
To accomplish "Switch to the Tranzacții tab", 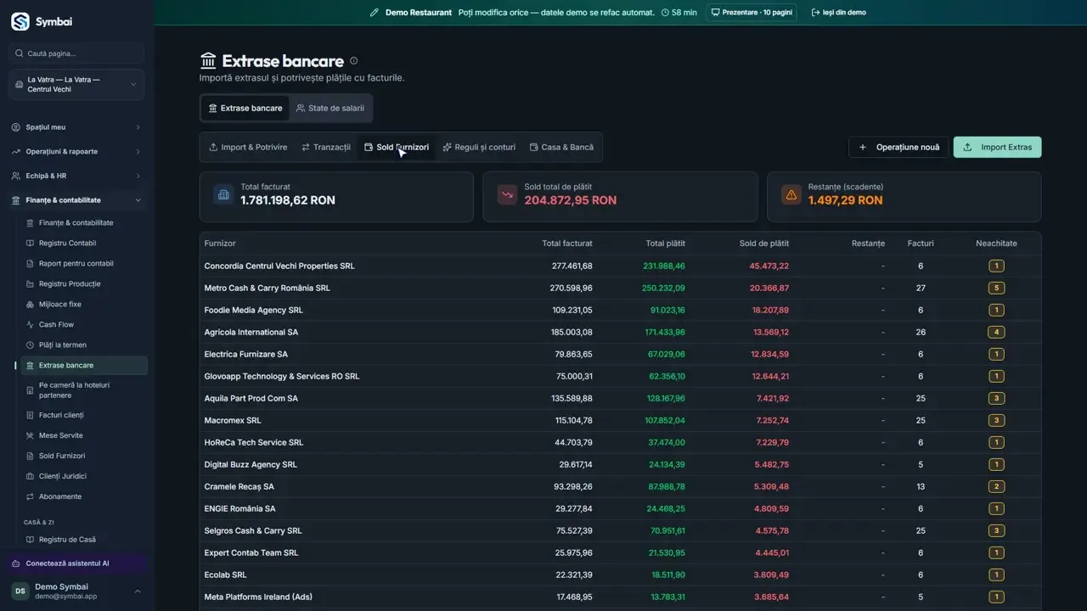I will 326,148.
